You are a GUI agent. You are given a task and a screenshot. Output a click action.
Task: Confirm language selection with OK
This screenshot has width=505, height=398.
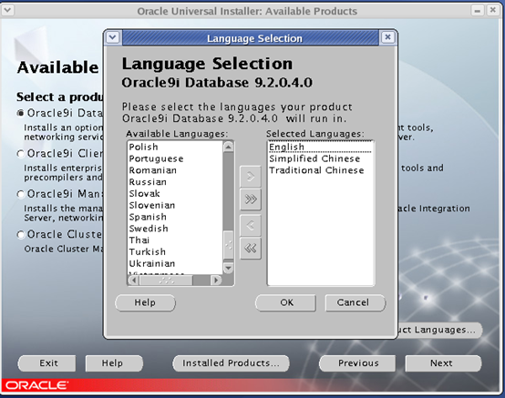[x=285, y=302]
